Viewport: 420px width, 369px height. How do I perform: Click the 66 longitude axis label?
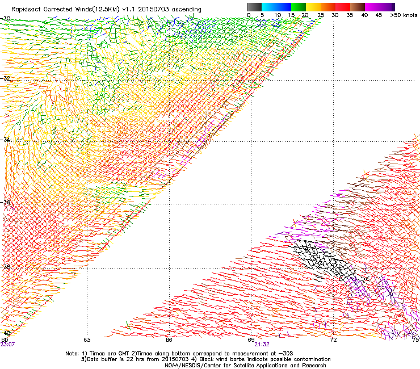[x=169, y=340]
